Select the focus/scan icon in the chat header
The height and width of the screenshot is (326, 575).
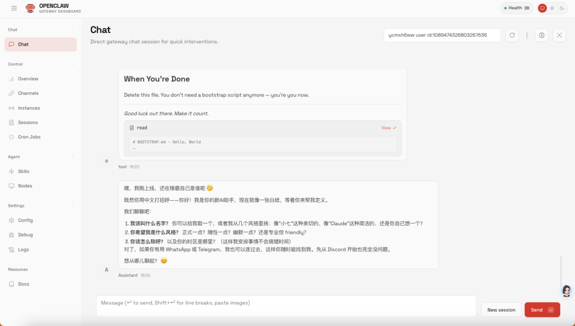tap(559, 35)
